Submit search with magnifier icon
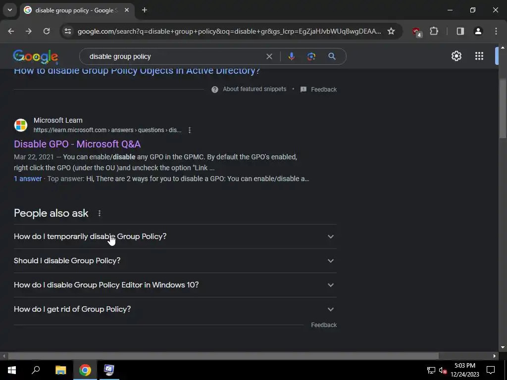The width and height of the screenshot is (507, 380). tap(332, 56)
